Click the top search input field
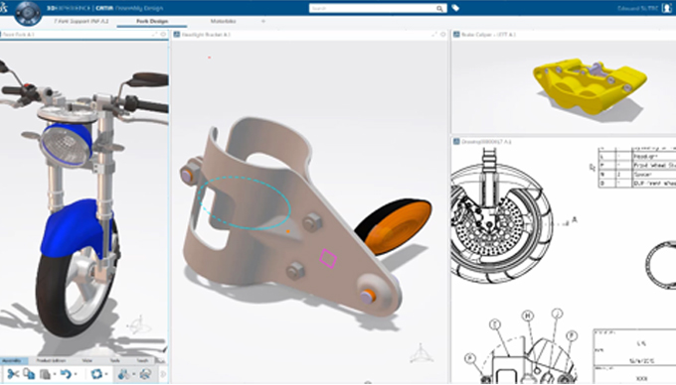 tap(373, 8)
